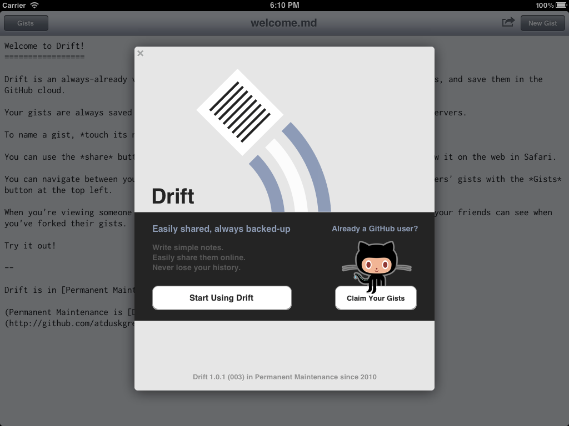Tap the Drift 1.0.1 version footer text
The height and width of the screenshot is (426, 569).
tap(284, 377)
